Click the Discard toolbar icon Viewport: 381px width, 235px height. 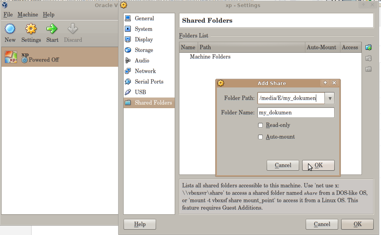[x=73, y=29]
